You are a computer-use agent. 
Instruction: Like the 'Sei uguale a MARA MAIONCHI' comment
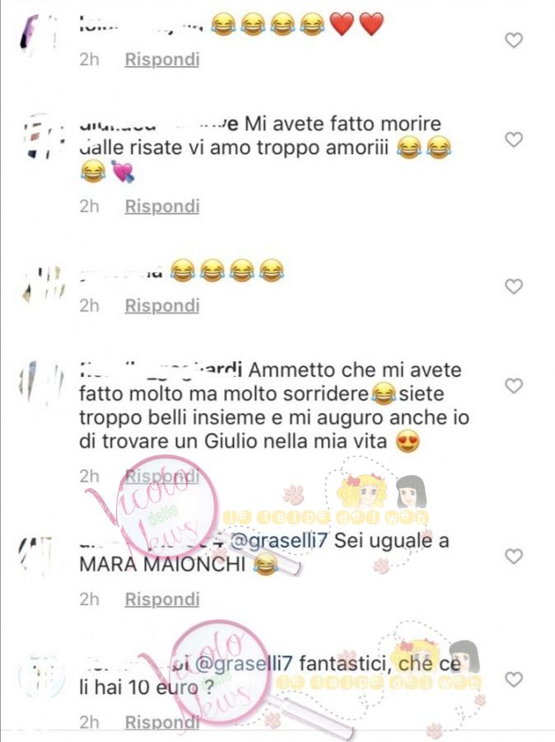514,556
